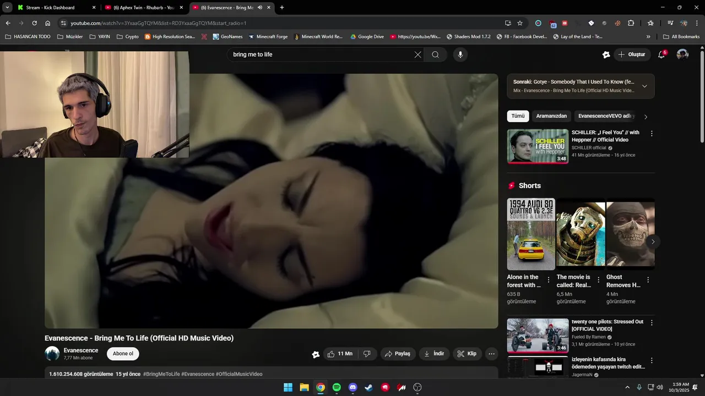Open the Crypto bookmarks folder
Image resolution: width=705 pixels, height=396 pixels.
128,37
